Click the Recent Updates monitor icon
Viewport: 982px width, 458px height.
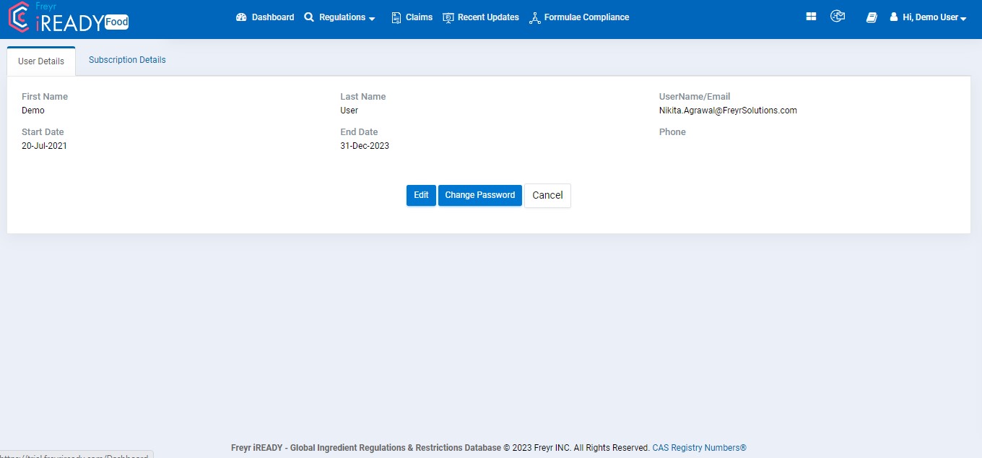(x=448, y=18)
